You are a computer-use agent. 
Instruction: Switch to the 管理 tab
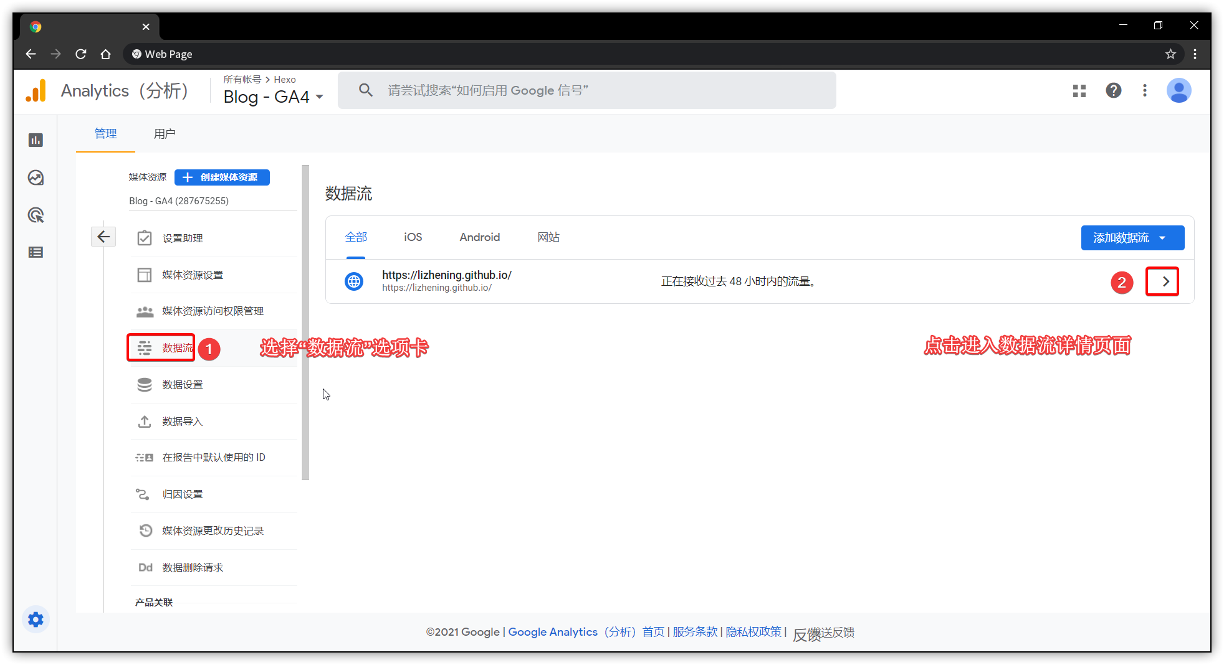pos(105,134)
